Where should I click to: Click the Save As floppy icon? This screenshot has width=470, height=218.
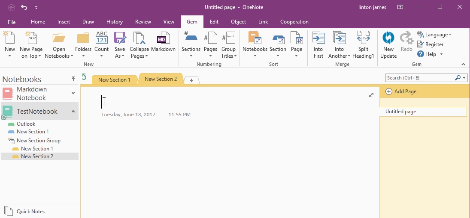tap(120, 38)
